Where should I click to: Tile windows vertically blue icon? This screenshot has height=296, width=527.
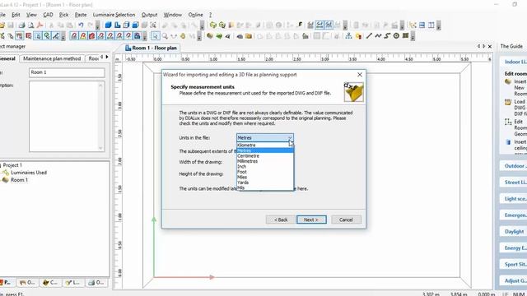(431, 25)
